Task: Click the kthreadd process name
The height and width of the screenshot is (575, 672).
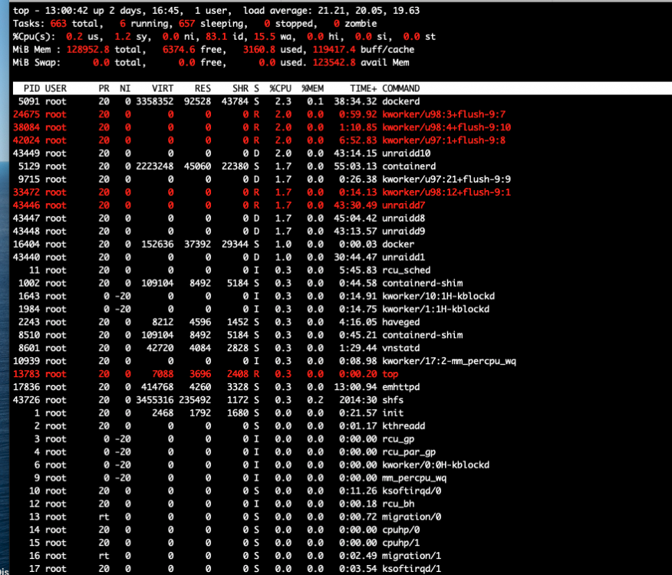Action: [x=404, y=426]
